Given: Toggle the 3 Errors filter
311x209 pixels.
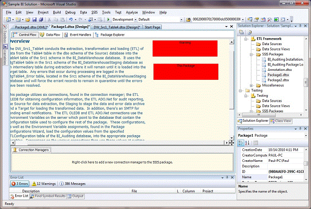Looking at the screenshot, I should [20, 184].
